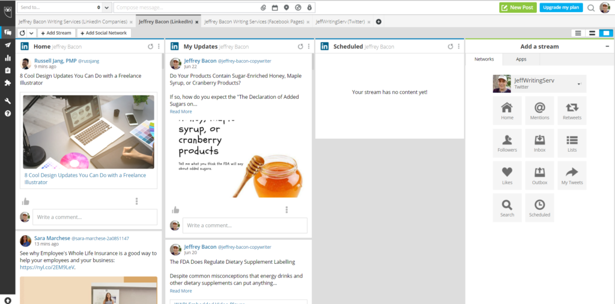Add a My Tweets stream

coord(572,176)
